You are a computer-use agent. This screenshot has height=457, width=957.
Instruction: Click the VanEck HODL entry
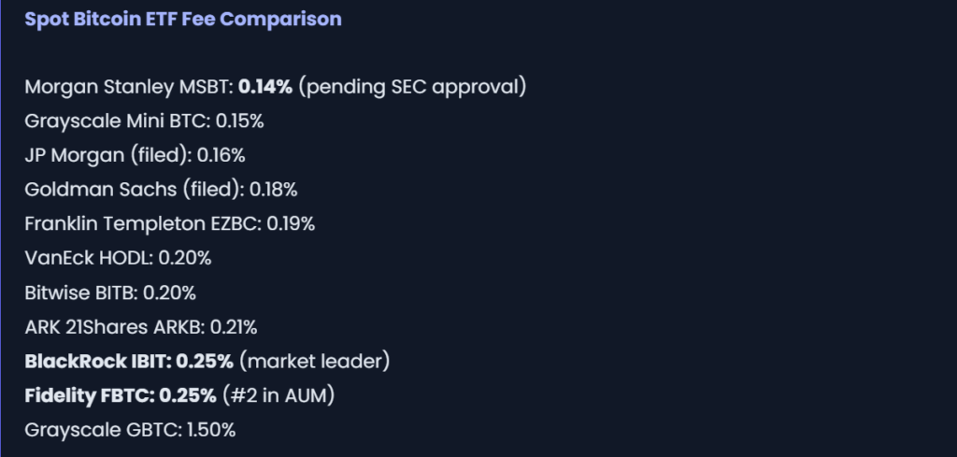click(89, 258)
